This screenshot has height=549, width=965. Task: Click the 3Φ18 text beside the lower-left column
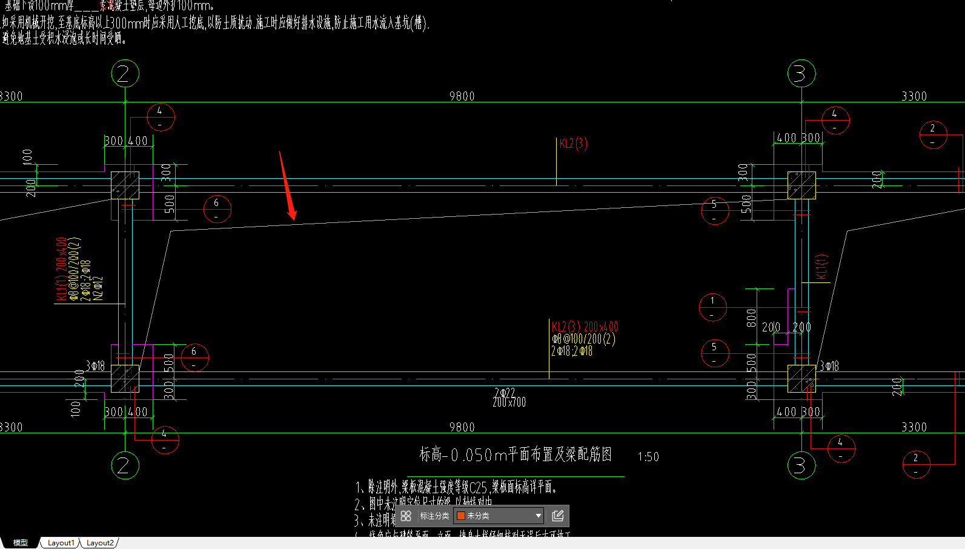(x=95, y=366)
